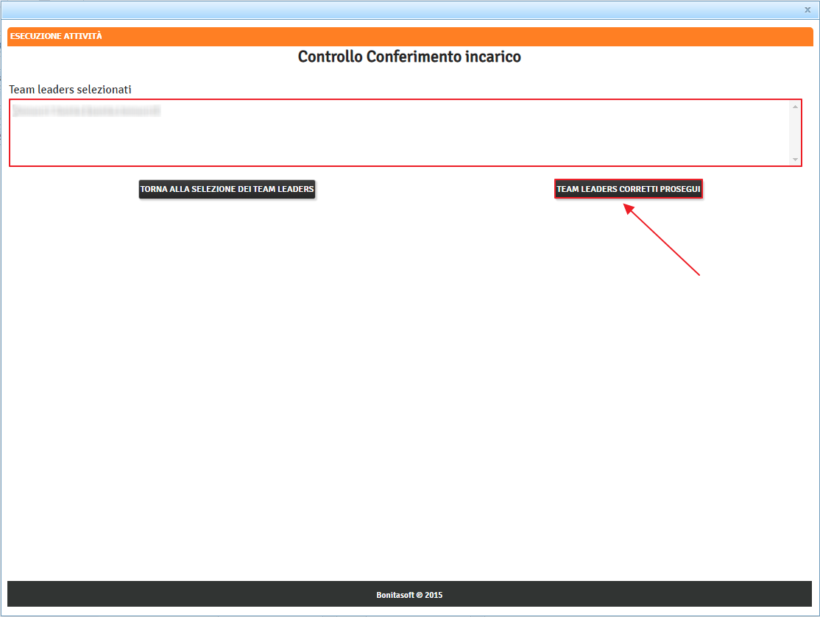Click the empty space between the two buttons
The image size is (820, 617).
pos(434,189)
